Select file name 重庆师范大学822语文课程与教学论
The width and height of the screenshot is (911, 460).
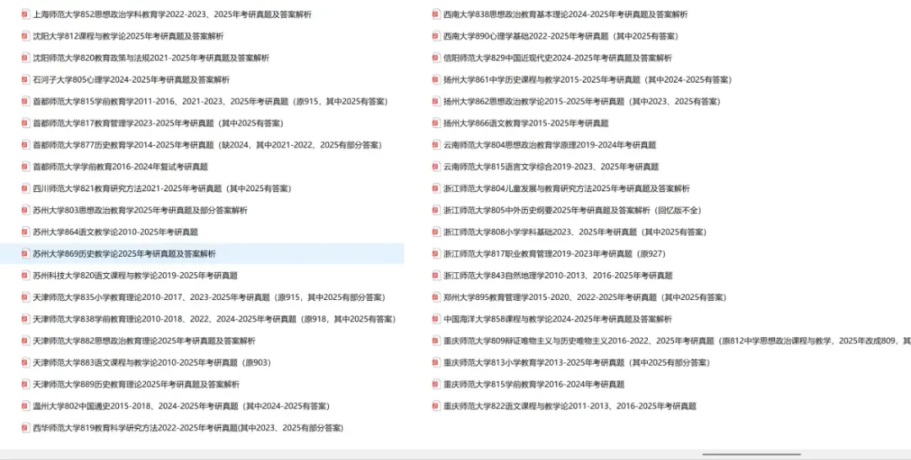[x=570, y=406]
